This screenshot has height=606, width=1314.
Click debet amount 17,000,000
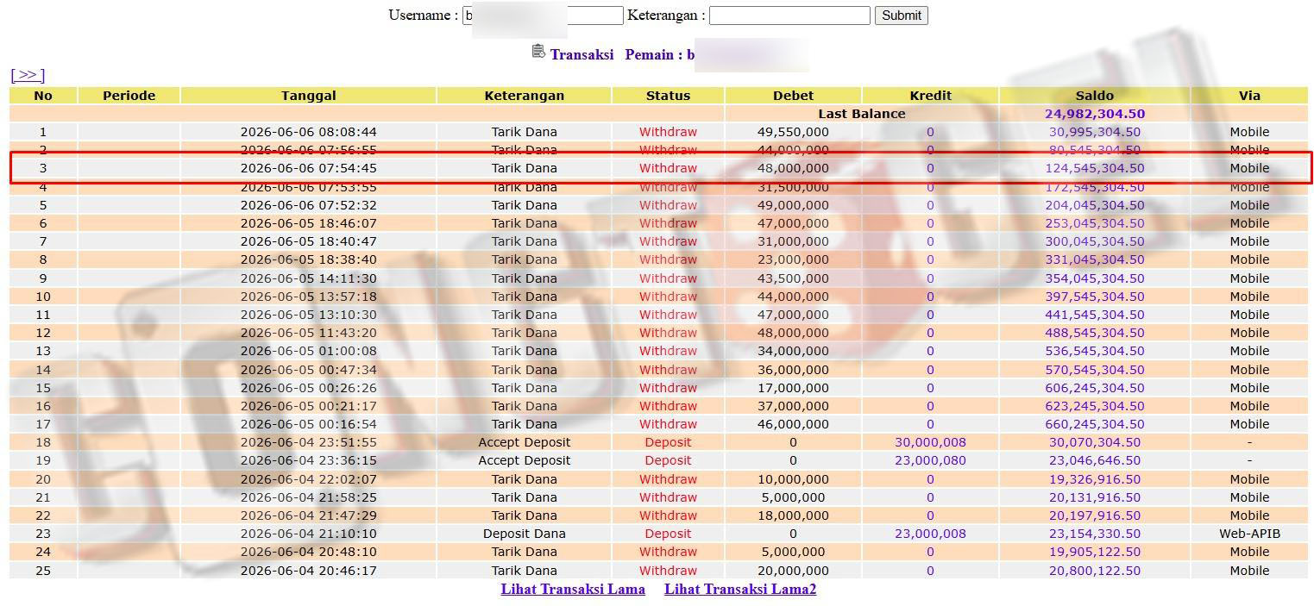(x=794, y=388)
